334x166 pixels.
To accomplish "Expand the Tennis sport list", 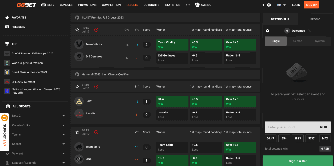I will point(64,135).
